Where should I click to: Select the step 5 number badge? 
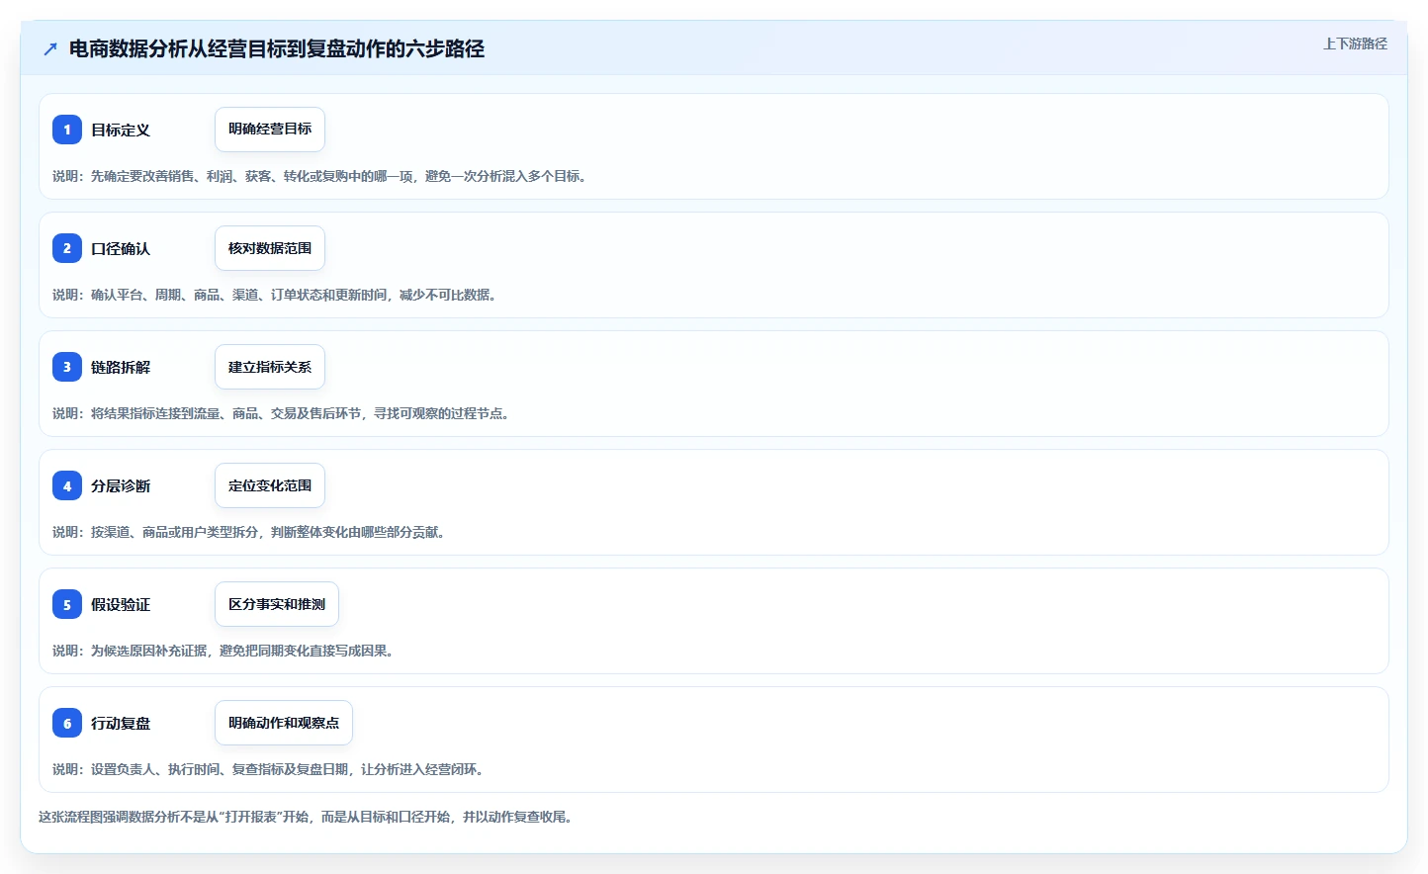pyautogui.click(x=67, y=604)
